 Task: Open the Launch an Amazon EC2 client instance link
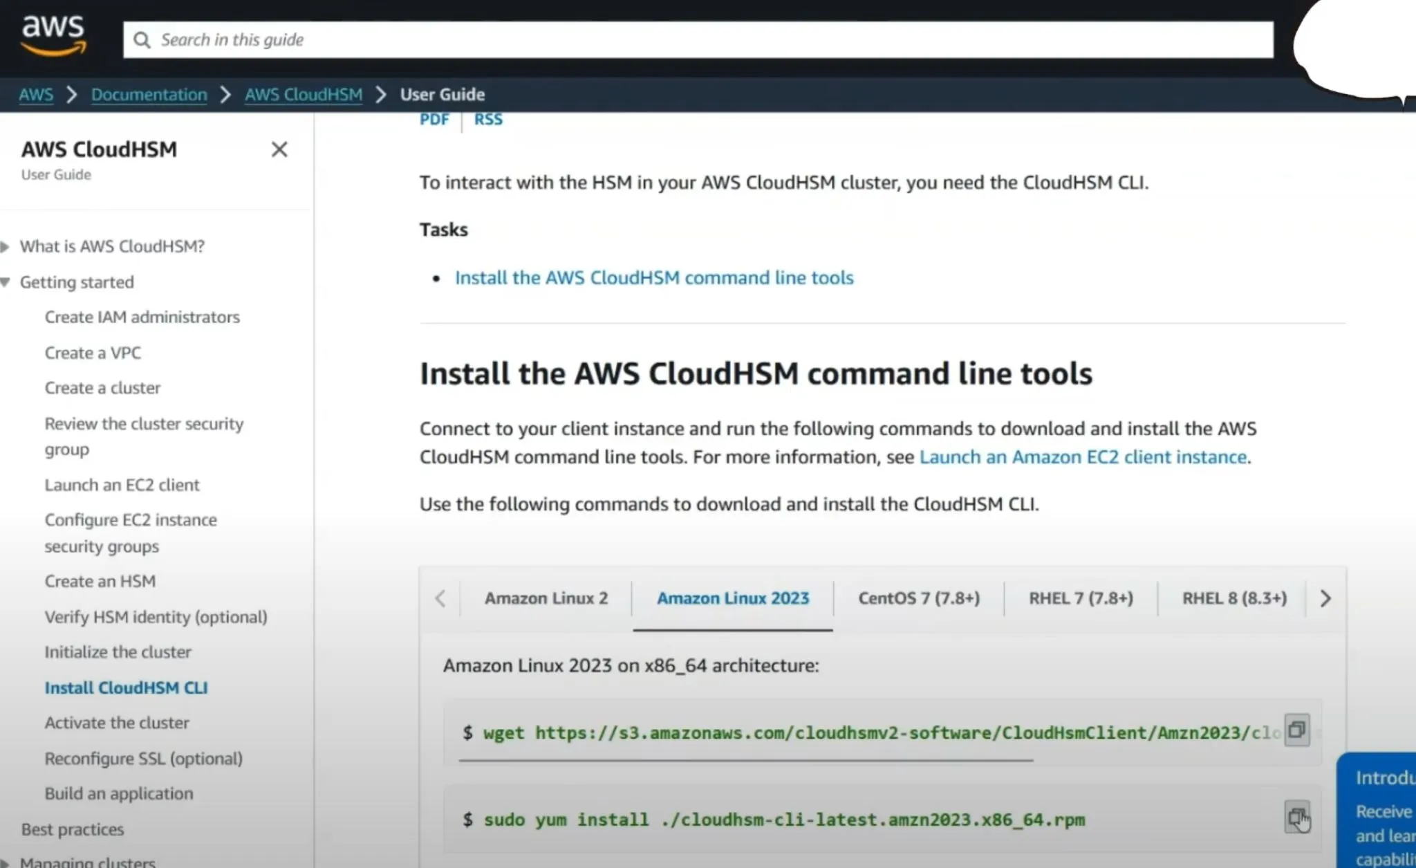click(1083, 456)
